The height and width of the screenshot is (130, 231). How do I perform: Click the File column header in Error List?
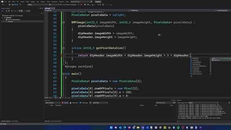click(x=156, y=105)
